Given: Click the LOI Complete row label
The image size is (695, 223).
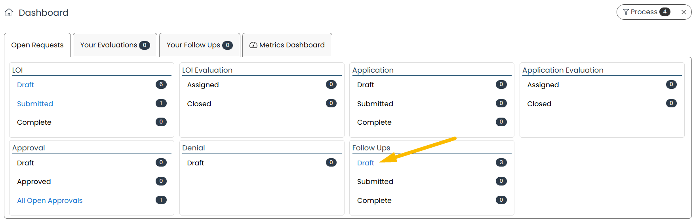Looking at the screenshot, I should pos(34,122).
